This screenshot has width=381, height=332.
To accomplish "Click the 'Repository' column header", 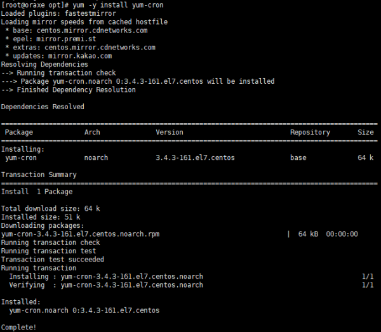I will point(310,132).
